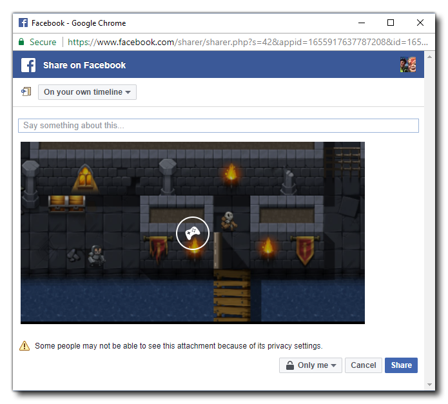Click the 'Secure' label in address bar
Viewport: 448px width, 404px height.
[43, 42]
